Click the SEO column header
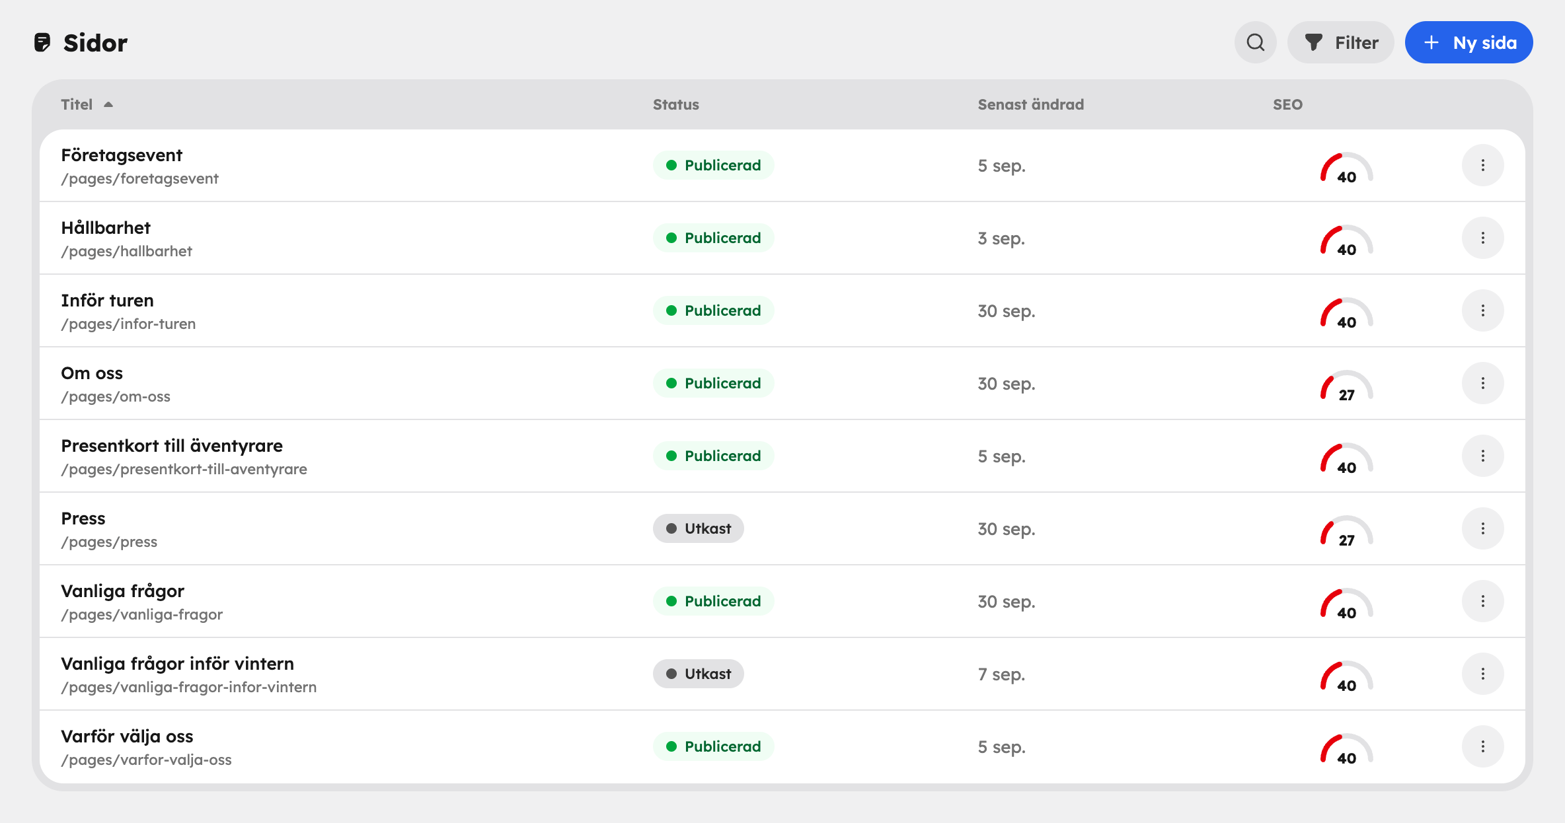The image size is (1565, 823). [x=1288, y=104]
